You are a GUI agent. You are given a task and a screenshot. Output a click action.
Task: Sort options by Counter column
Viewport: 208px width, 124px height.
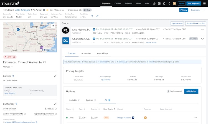pyautogui.click(x=95, y=109)
